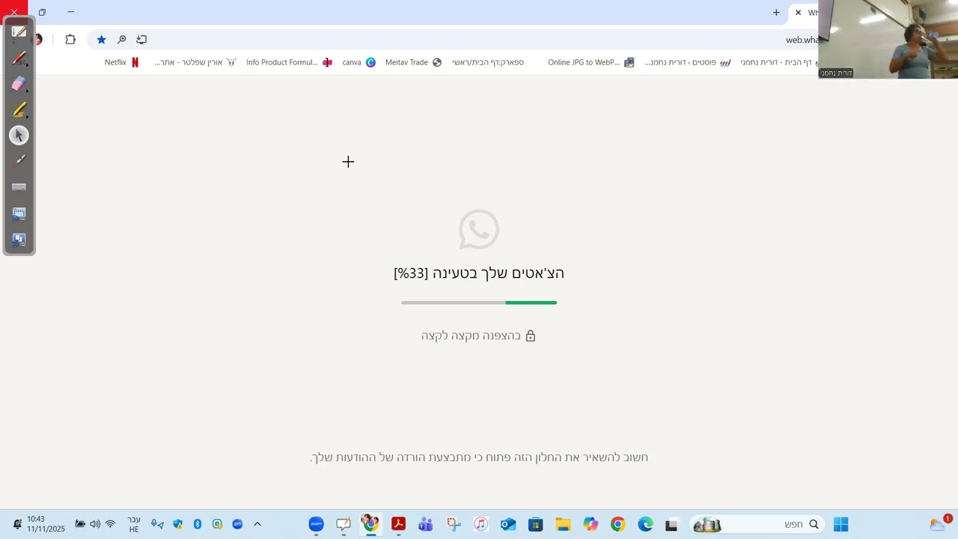Open the clock showing 10:43 11/11/2025
Viewport: 958px width, 539px height.
[x=46, y=524]
